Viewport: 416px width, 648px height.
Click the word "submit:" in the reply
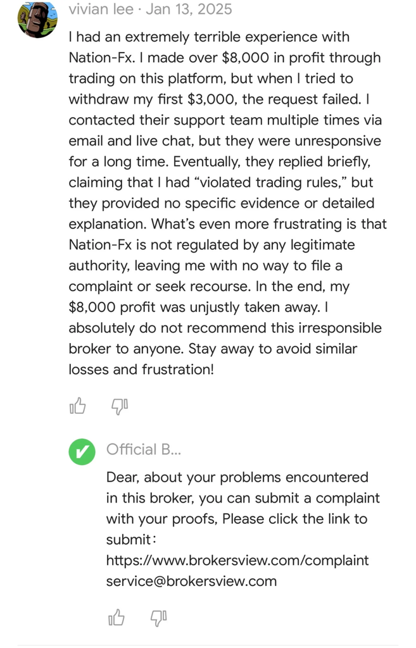click(130, 540)
